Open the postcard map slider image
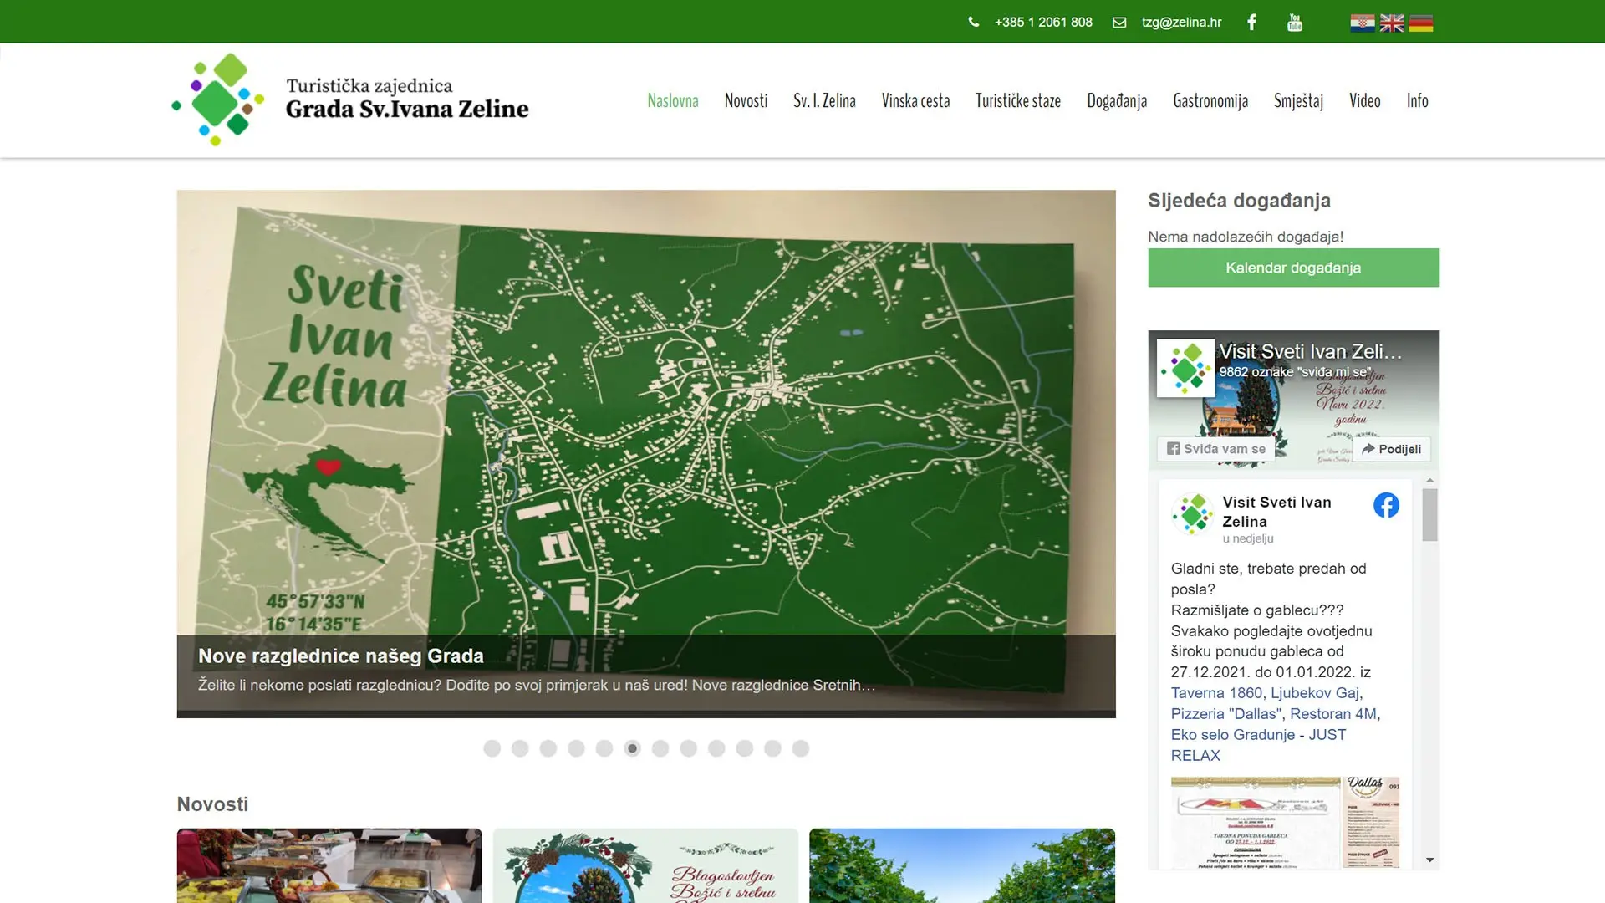Screen dimensions: 1605x903 [646, 453]
